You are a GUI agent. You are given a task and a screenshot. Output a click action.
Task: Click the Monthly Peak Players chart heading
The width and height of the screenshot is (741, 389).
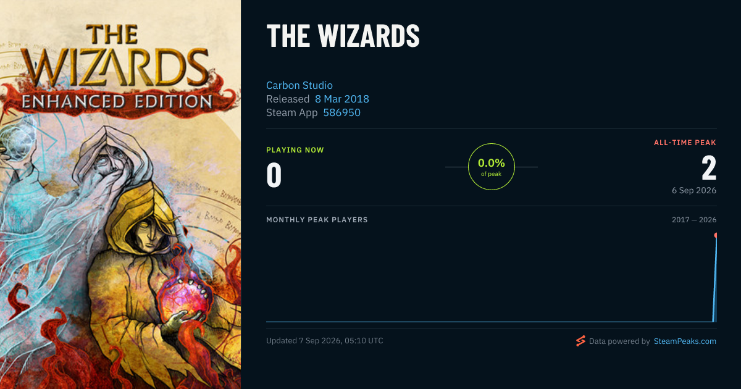coord(317,220)
